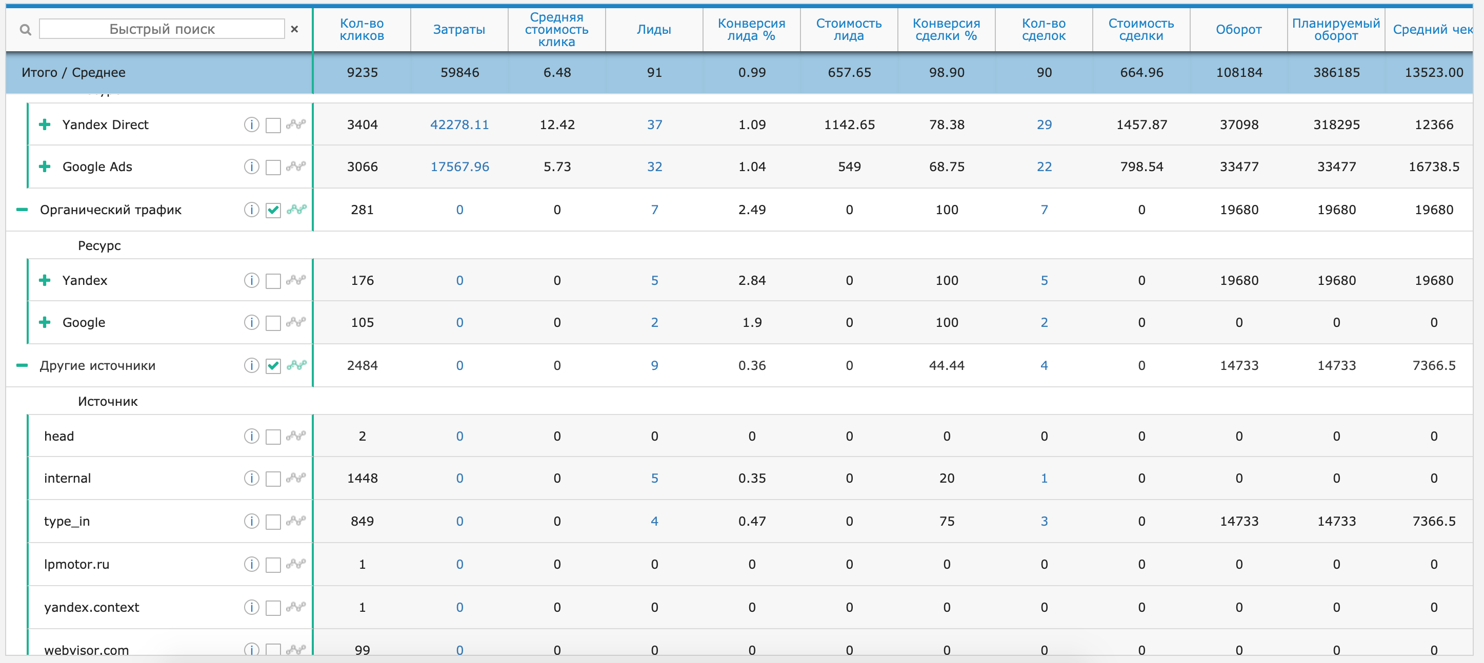Click info icon next to Органический трафик
Viewport: 1484px width, 663px height.
pyautogui.click(x=251, y=210)
